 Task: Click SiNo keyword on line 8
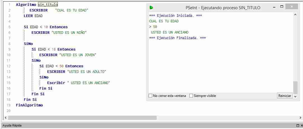[x=28, y=44]
